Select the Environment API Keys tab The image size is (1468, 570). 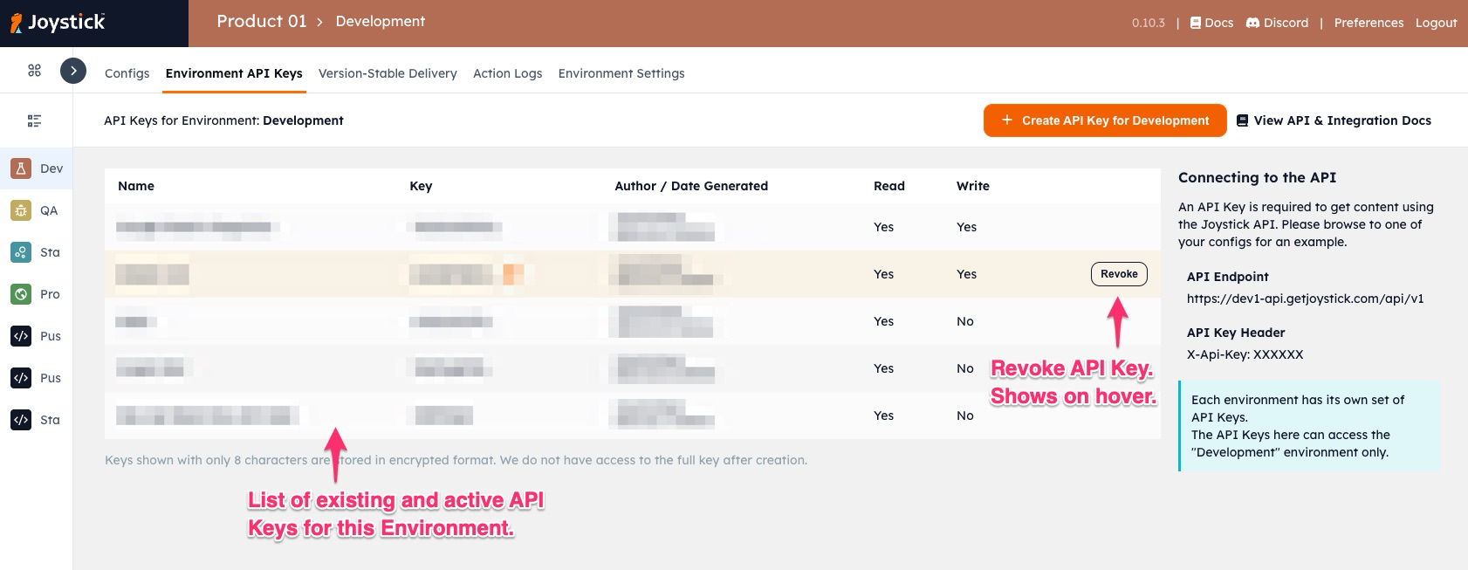(234, 73)
